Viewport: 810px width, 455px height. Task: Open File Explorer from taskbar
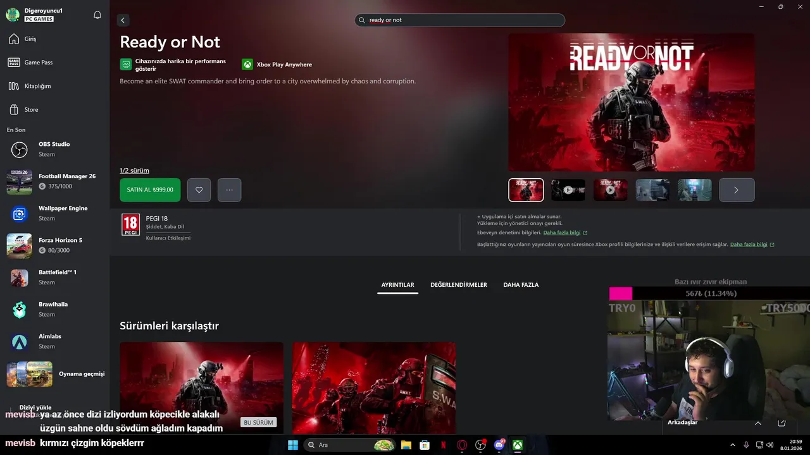click(406, 445)
